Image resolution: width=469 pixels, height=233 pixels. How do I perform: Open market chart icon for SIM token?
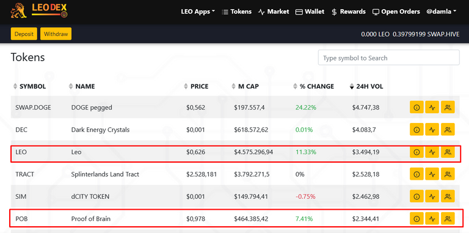tap(432, 196)
